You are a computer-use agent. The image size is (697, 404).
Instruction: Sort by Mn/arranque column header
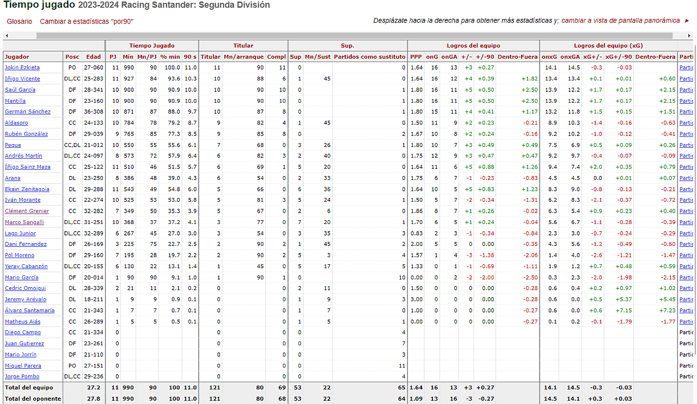pyautogui.click(x=243, y=57)
